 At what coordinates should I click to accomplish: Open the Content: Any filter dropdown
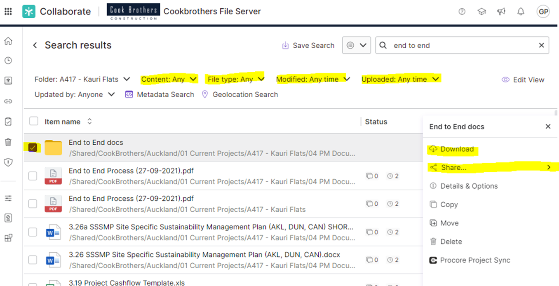point(169,79)
